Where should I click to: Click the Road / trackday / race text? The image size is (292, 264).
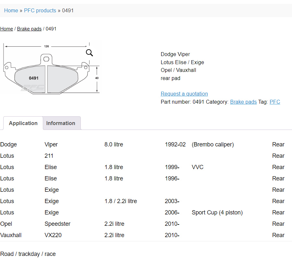tap(28, 254)
